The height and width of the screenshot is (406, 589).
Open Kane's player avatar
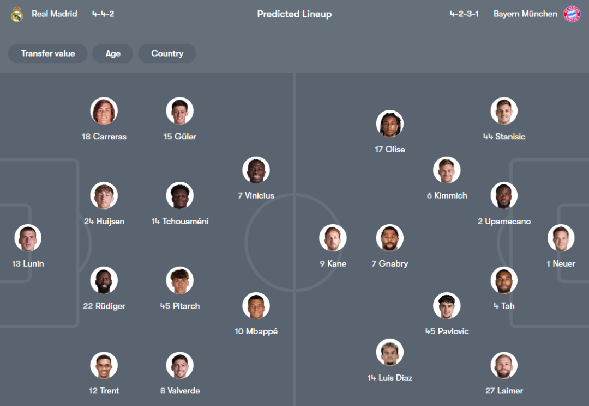tap(333, 238)
